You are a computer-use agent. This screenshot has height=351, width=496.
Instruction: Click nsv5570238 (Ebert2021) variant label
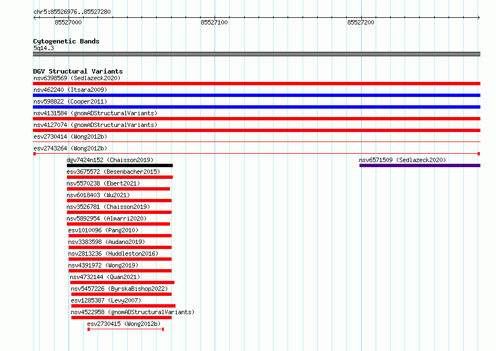pos(103,183)
